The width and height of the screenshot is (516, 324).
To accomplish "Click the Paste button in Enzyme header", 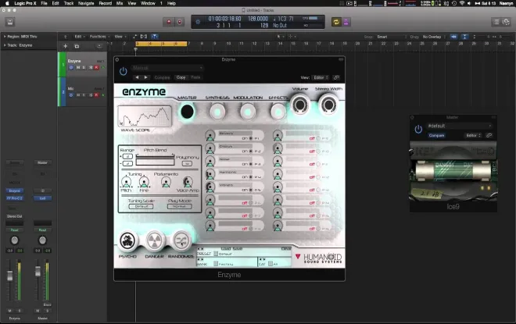I will (x=195, y=77).
